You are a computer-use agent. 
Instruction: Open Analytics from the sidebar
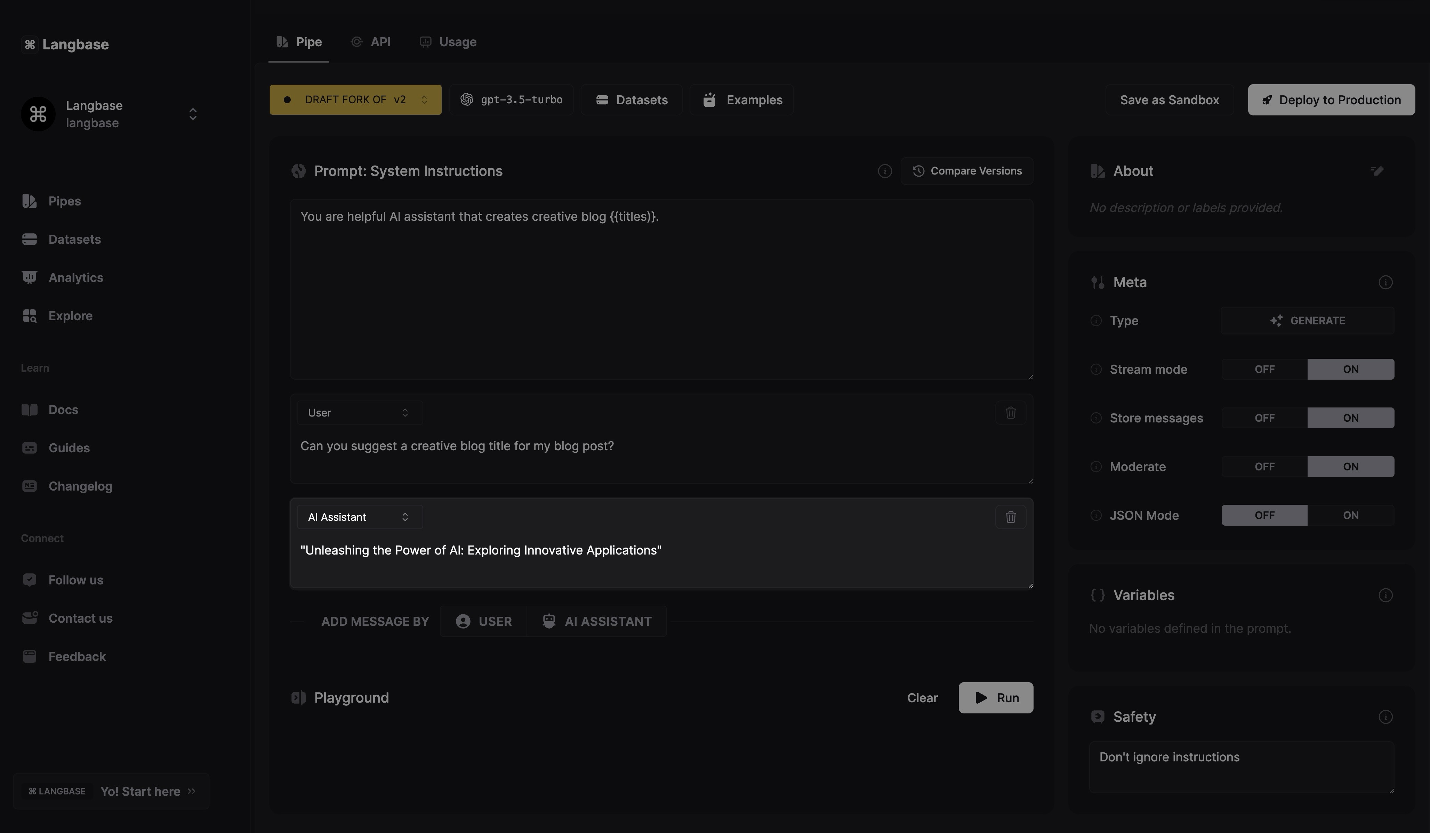tap(75, 277)
